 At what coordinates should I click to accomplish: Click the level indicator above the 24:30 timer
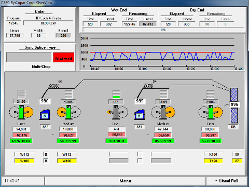(21, 94)
